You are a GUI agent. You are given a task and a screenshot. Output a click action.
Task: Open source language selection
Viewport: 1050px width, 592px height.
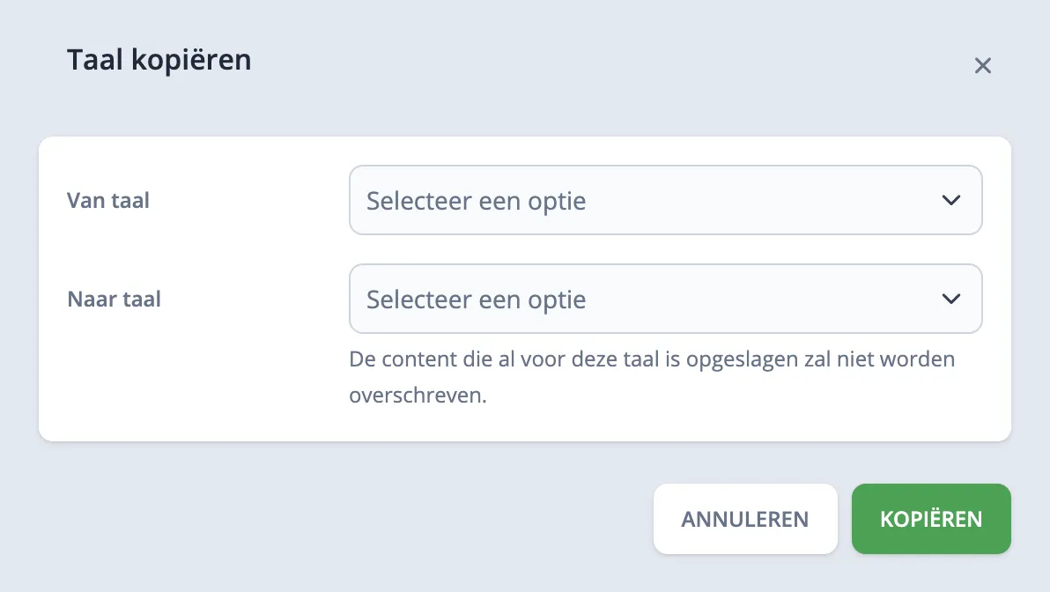[x=666, y=200]
